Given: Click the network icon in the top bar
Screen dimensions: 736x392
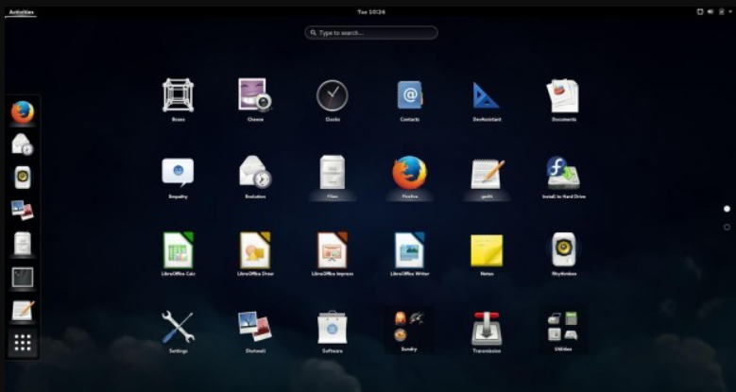Looking at the screenshot, I should coord(700,11).
